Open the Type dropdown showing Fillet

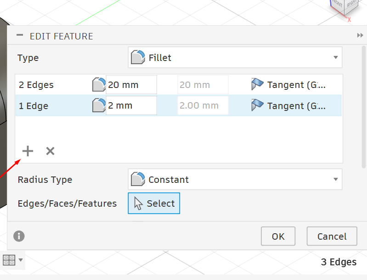tap(235, 57)
